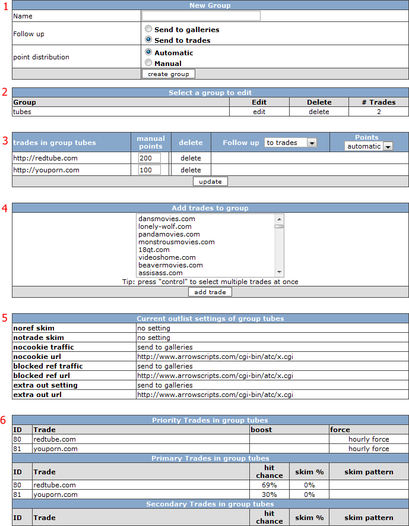Image resolution: width=409 pixels, height=526 pixels.
Task: Select the Send to galleries radio button
Action: coord(148,29)
